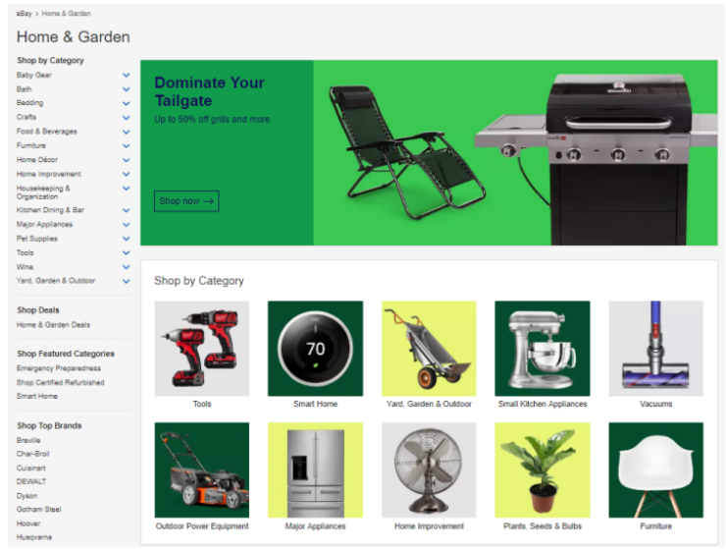Open Housekeeping & Organization link

click(43, 192)
